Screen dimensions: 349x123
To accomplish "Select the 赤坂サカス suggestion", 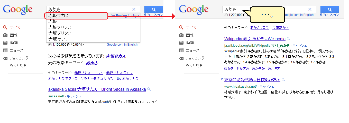I will pos(93,16).
